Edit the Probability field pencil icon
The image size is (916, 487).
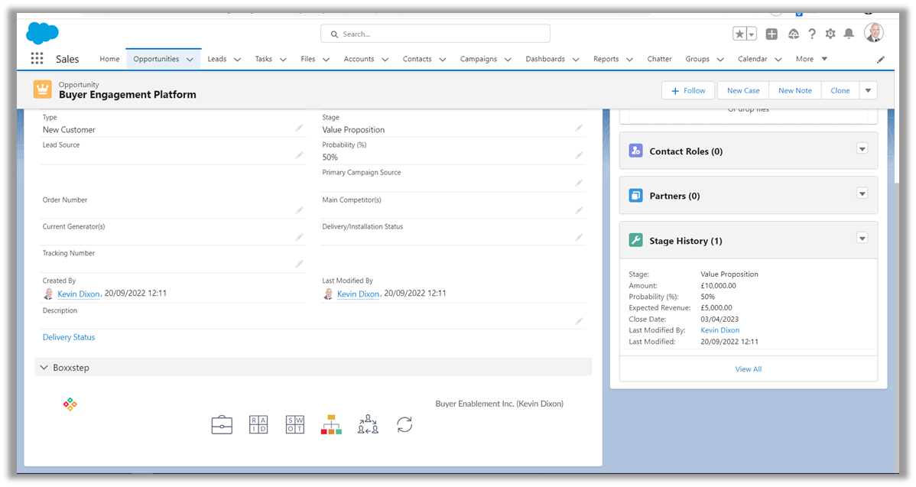click(x=579, y=155)
